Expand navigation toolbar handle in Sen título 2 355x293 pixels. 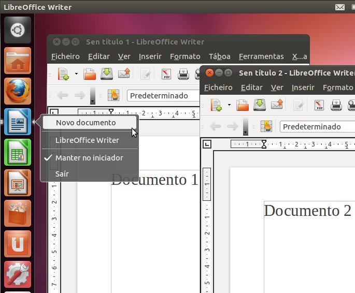tap(246, 126)
